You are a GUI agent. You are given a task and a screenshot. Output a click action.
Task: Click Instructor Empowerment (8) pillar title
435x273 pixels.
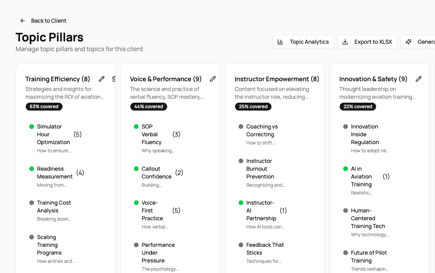tap(277, 79)
